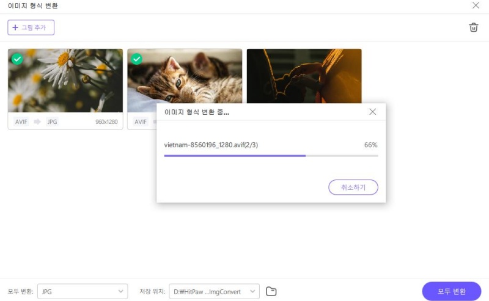
Task: Close the image format conversion window
Action: pyautogui.click(x=476, y=5)
